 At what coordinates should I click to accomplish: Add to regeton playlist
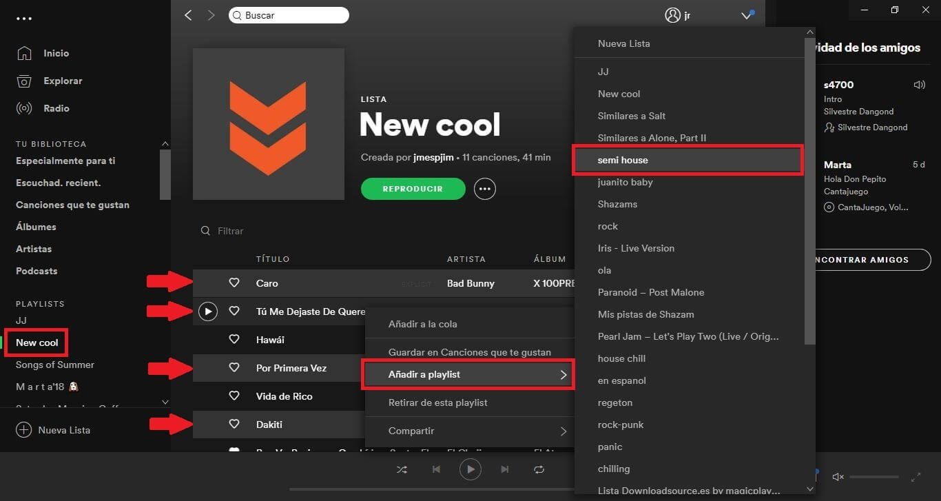pyautogui.click(x=690, y=402)
